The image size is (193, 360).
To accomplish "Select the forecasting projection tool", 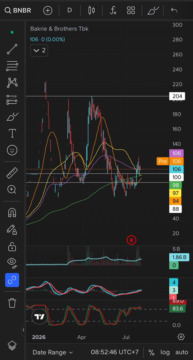I will 12,100.
